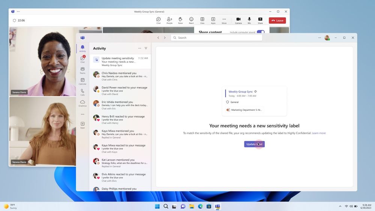
Task: Open Microsoft Store on taskbar
Action: pos(209,206)
